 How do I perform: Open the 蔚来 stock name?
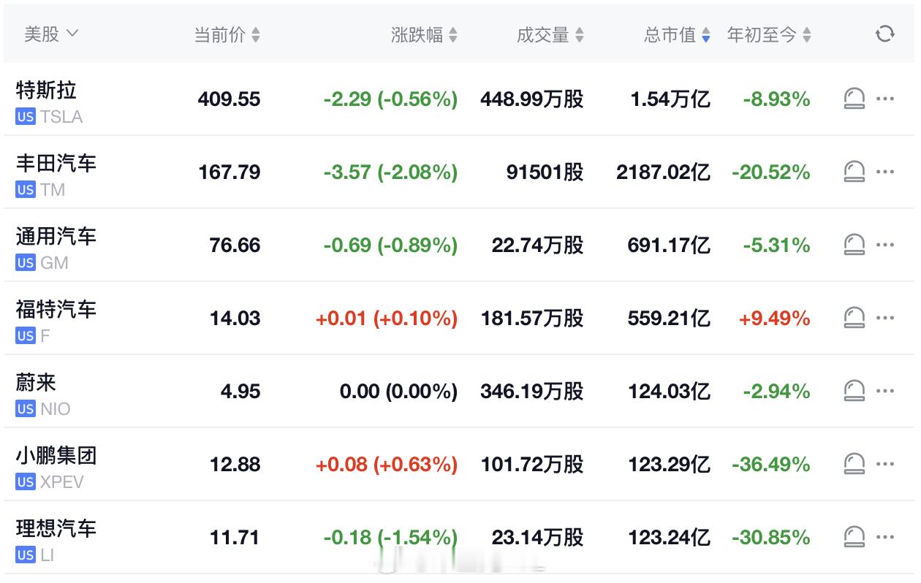click(36, 382)
